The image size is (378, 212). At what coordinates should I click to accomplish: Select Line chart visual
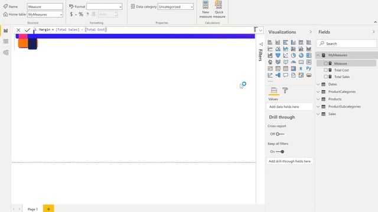270,49
